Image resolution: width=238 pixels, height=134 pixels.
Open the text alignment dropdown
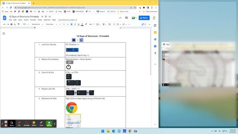pos(104,24)
